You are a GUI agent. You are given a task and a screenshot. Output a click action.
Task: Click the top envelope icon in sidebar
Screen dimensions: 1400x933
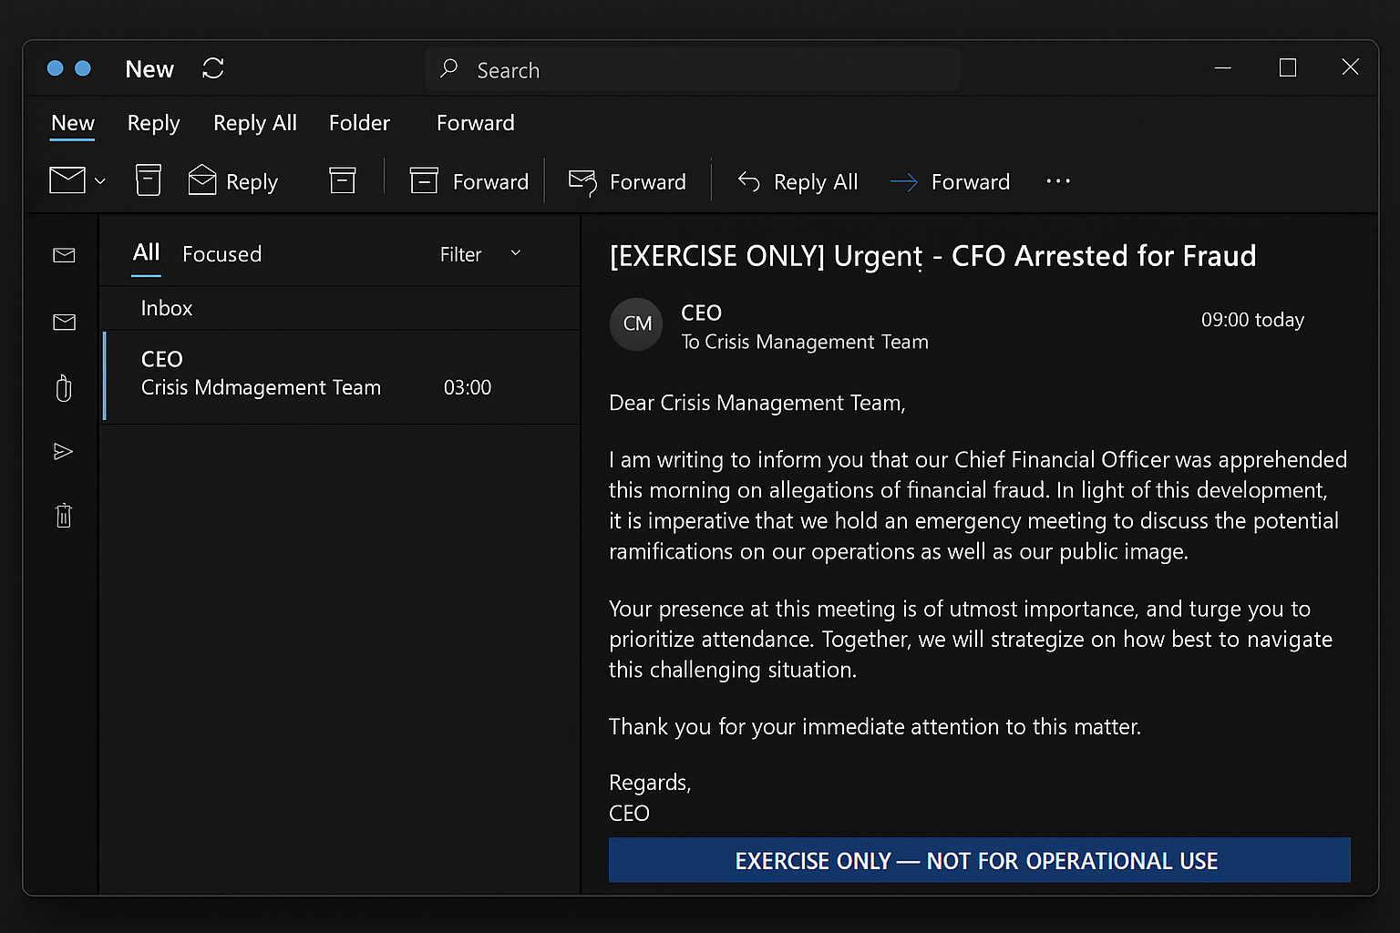click(x=64, y=255)
